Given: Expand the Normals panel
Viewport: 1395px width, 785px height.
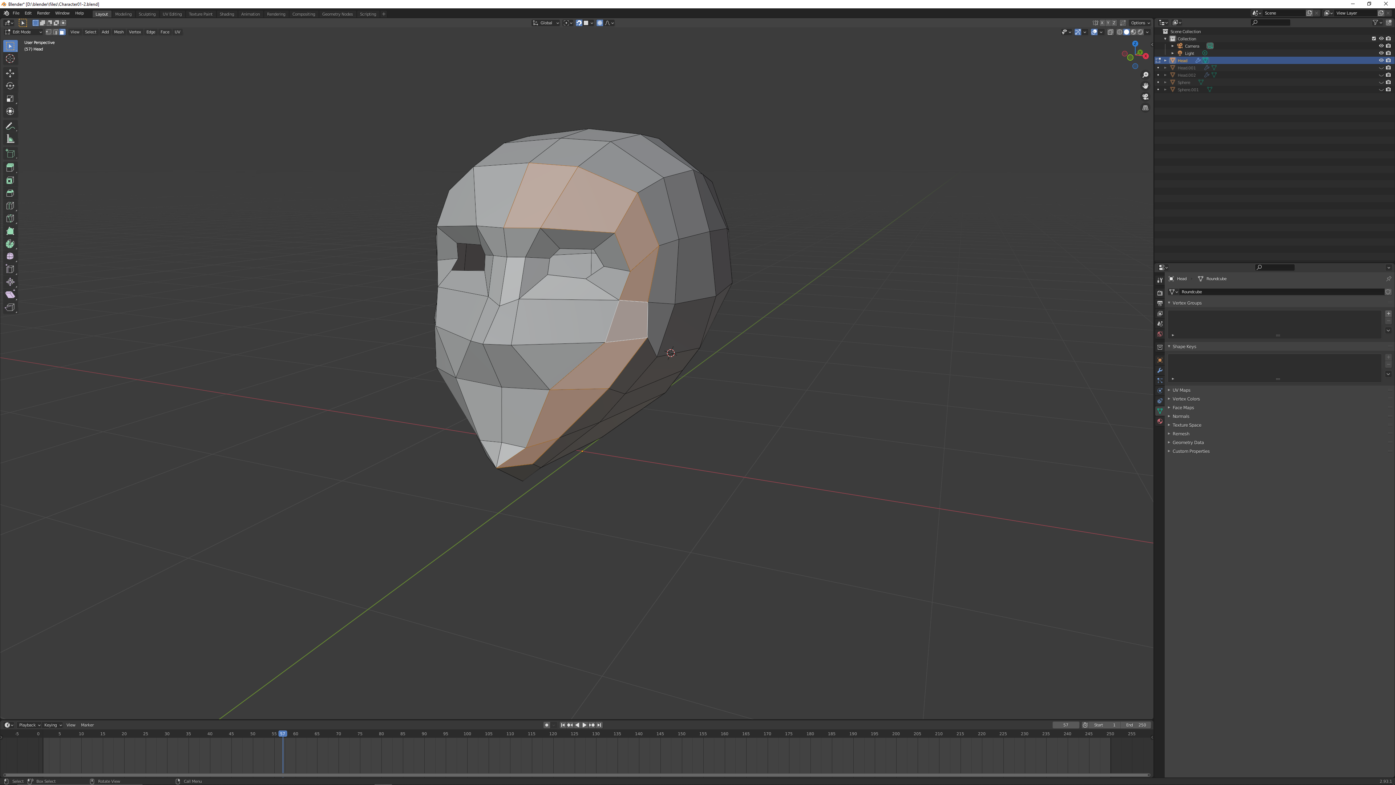Looking at the screenshot, I should (1181, 416).
